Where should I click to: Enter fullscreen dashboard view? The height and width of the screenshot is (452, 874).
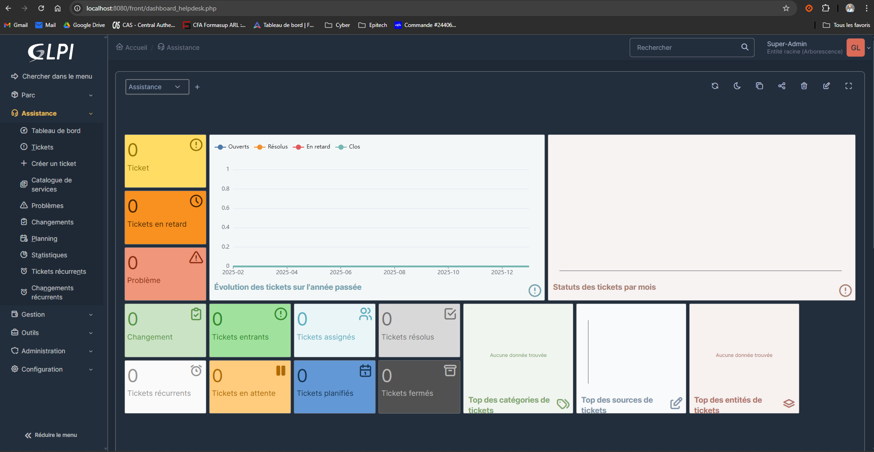[x=849, y=86]
